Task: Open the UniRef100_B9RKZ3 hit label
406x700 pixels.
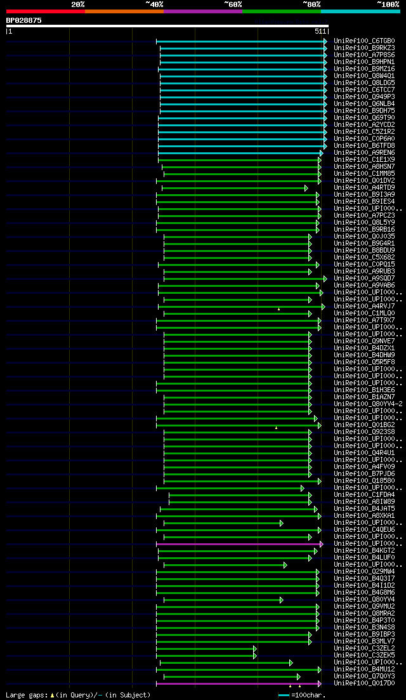Action: point(364,48)
